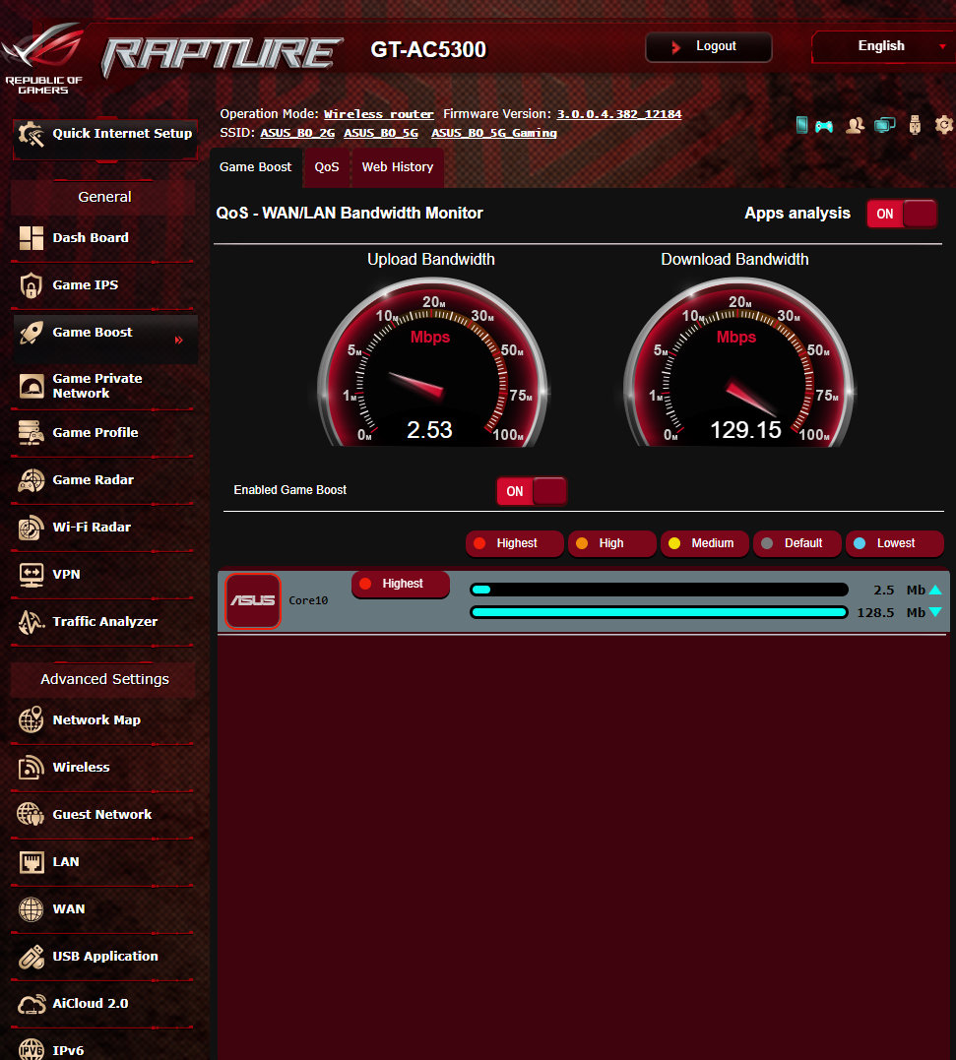Switch to the QoS tab
The image size is (956, 1060).
click(327, 167)
